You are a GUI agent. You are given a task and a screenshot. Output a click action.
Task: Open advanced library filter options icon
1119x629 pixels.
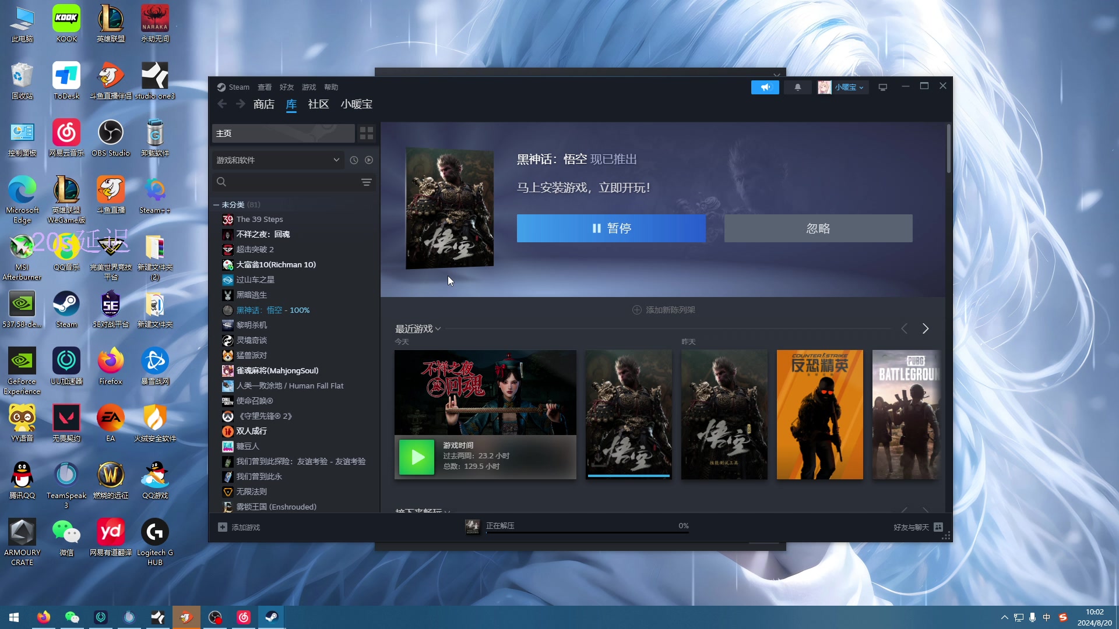click(x=367, y=182)
